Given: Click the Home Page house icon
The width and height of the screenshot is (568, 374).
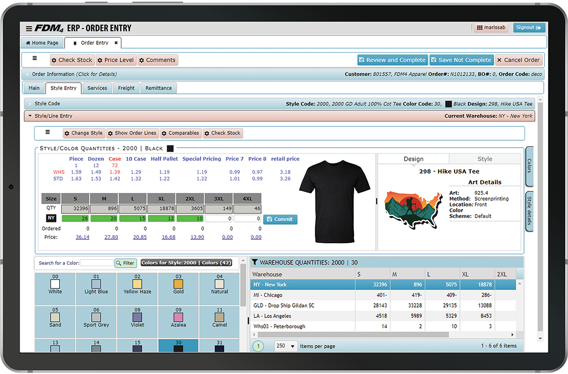Looking at the screenshot, I should 28,43.
